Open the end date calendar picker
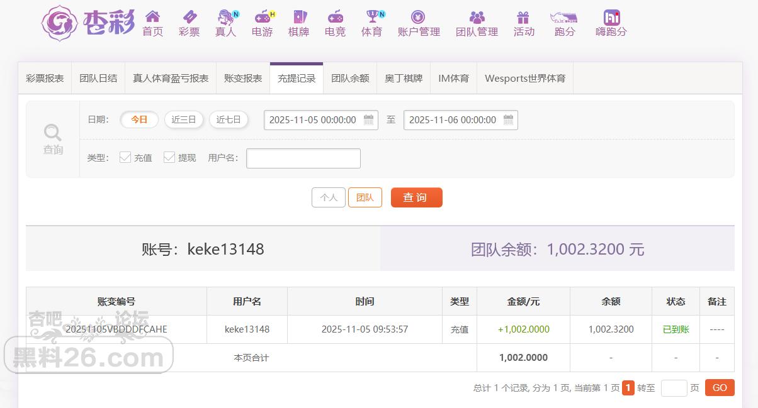Screen dimensions: 758x408 click(509, 119)
